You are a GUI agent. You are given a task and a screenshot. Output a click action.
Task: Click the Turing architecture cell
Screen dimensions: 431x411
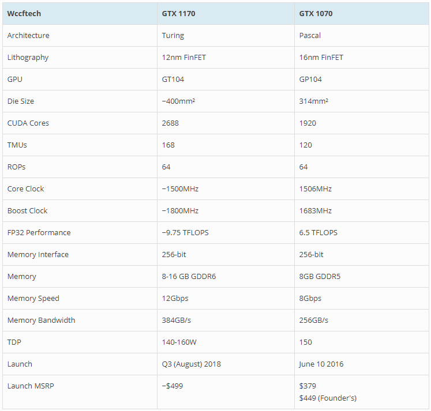[173, 35]
